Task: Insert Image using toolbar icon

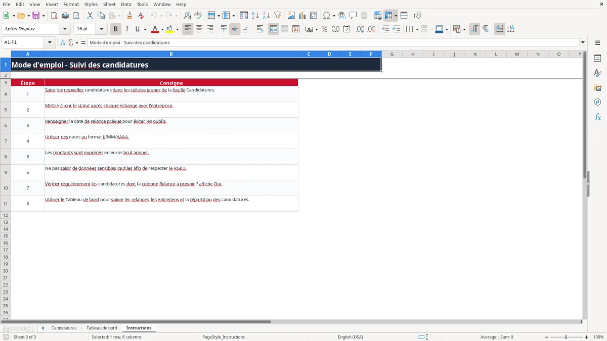Action: [x=291, y=16]
